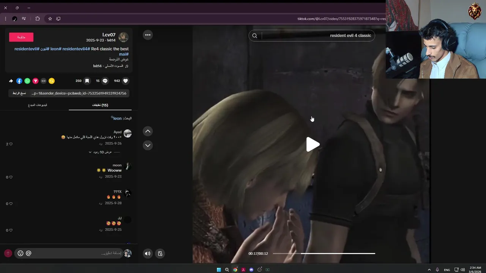Switch to the creator videos tab

click(x=38, y=105)
